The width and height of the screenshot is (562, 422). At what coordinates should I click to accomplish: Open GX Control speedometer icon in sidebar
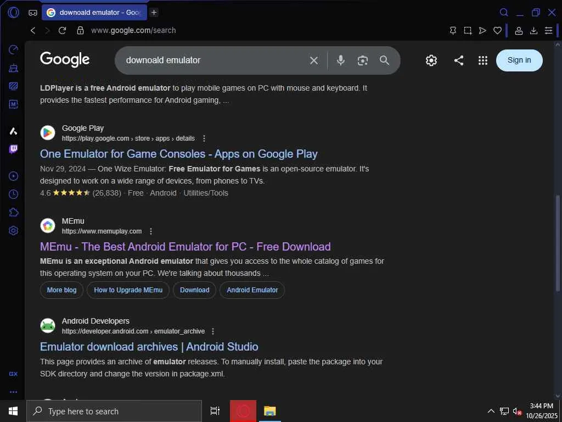click(x=13, y=50)
